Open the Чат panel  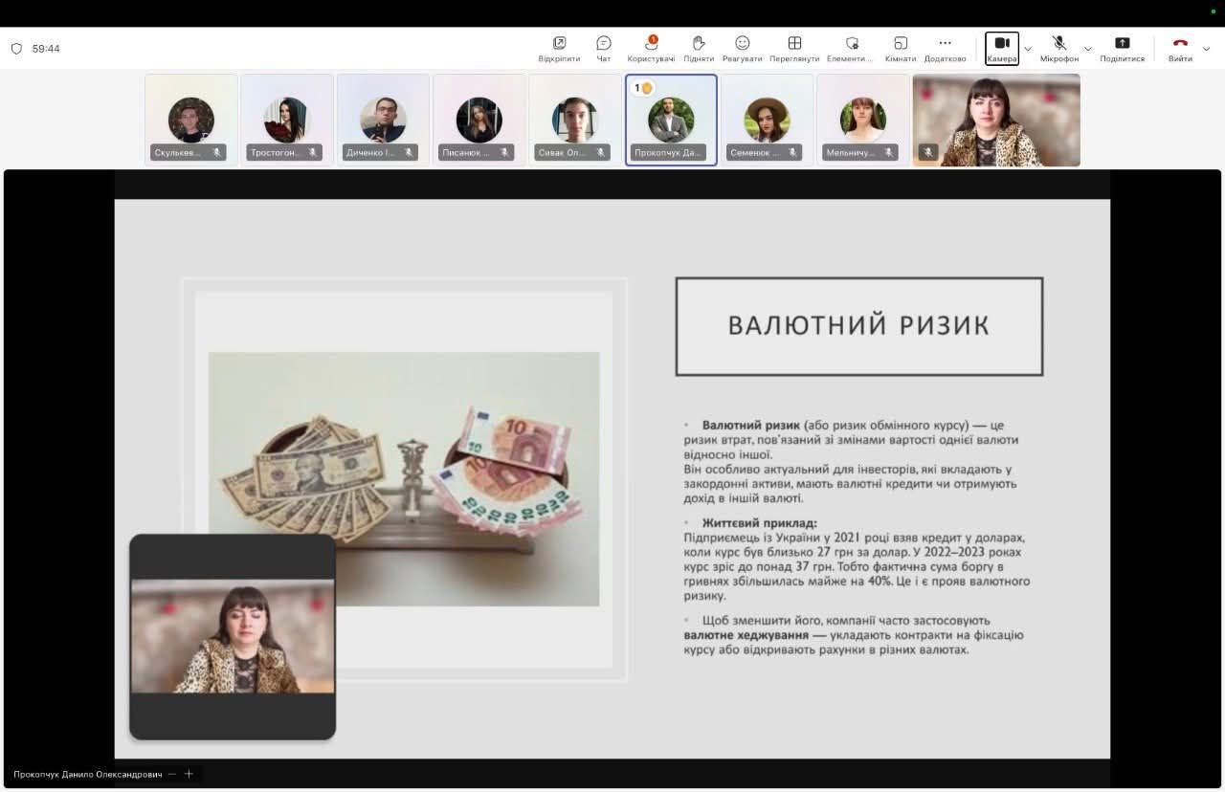point(604,44)
